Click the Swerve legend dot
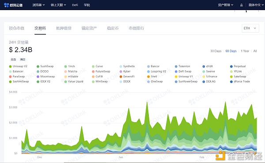 click(x=204, y=72)
